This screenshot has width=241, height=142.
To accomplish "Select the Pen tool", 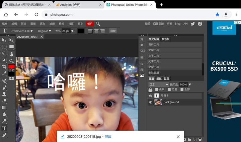I will 4,135.
